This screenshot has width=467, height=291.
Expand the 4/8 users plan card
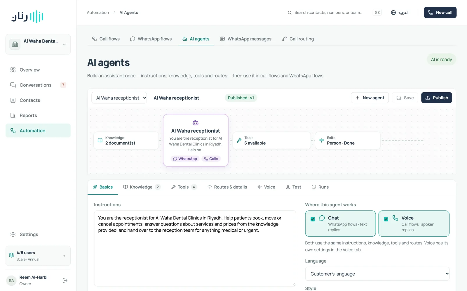(x=38, y=256)
